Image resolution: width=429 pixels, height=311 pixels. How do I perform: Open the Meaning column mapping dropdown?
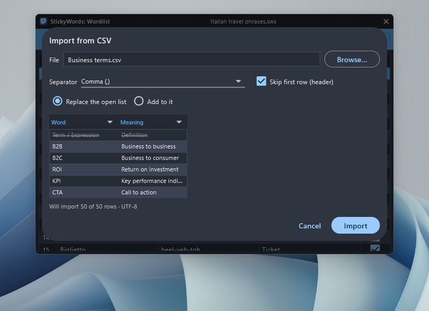[153, 122]
